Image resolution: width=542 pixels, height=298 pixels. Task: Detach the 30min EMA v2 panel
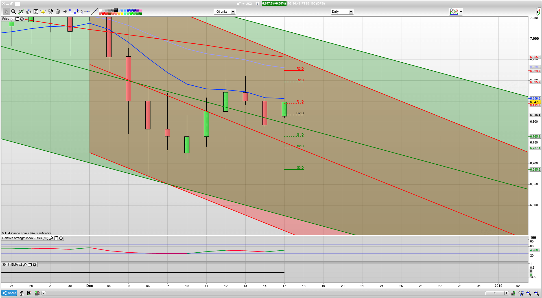[x=30, y=264]
